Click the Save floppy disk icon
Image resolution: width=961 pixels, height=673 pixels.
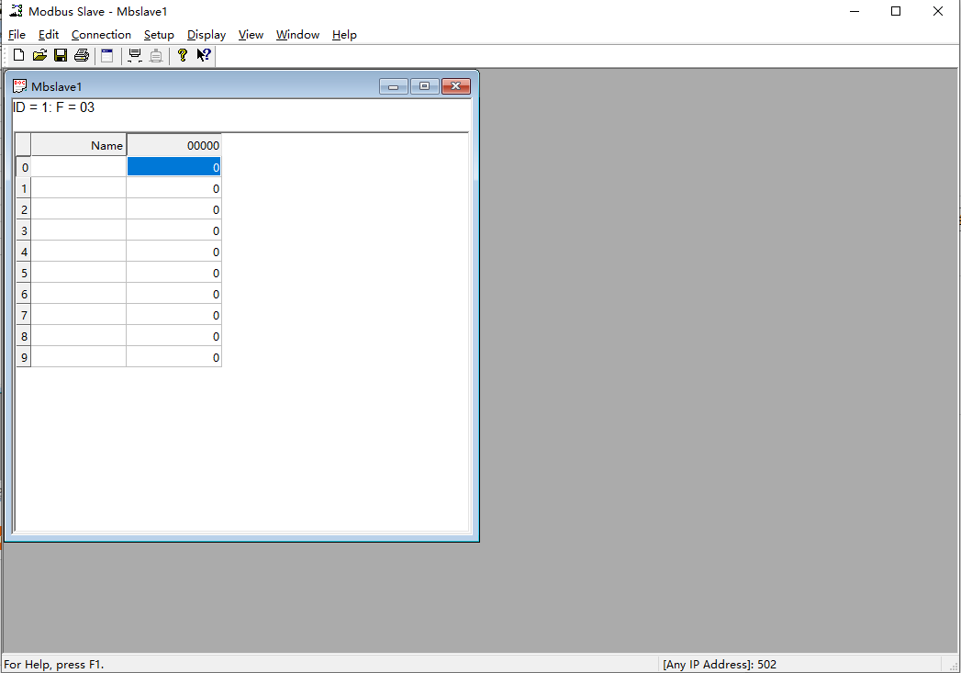coord(60,55)
